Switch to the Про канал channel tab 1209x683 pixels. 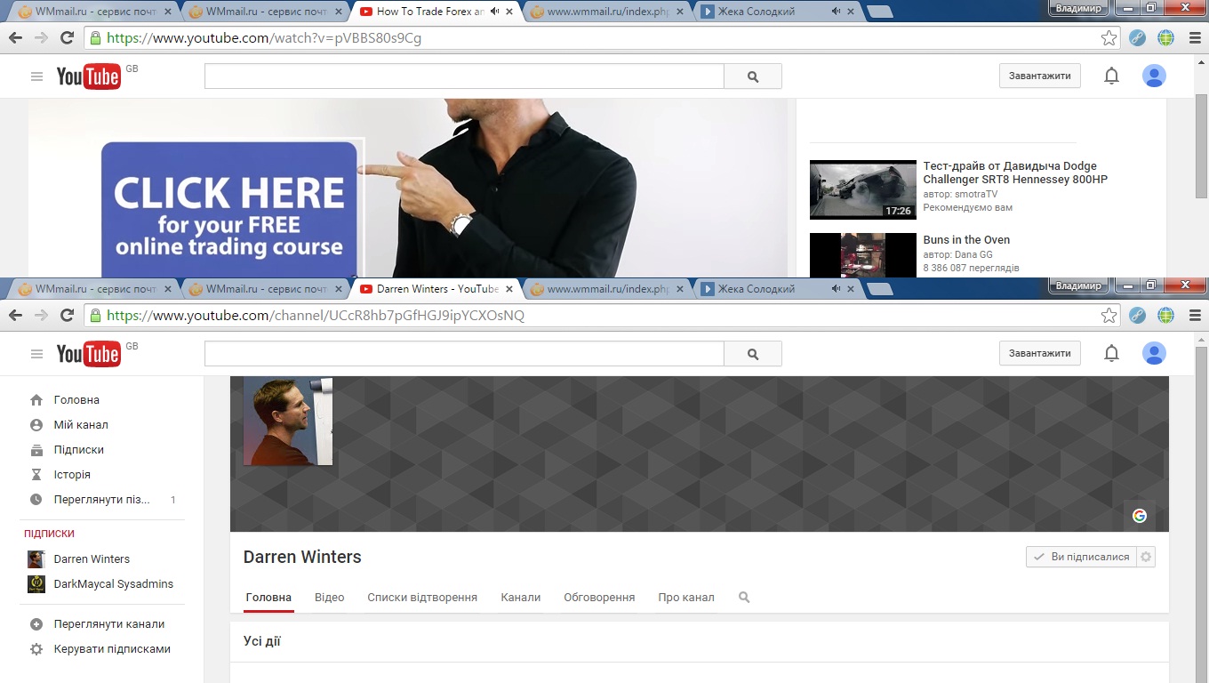click(686, 598)
